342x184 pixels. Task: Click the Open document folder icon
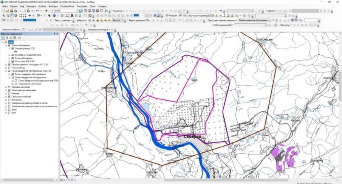8,11
